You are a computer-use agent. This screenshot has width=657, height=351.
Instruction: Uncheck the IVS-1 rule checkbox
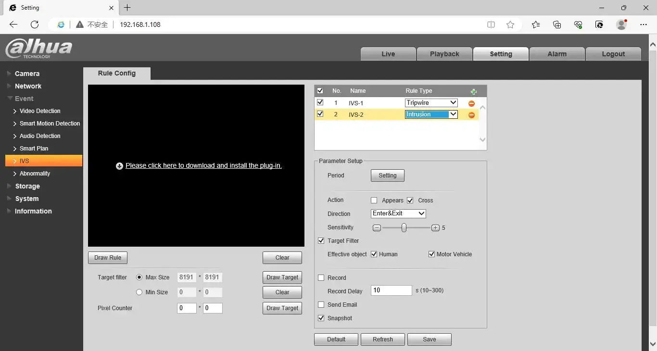click(320, 102)
